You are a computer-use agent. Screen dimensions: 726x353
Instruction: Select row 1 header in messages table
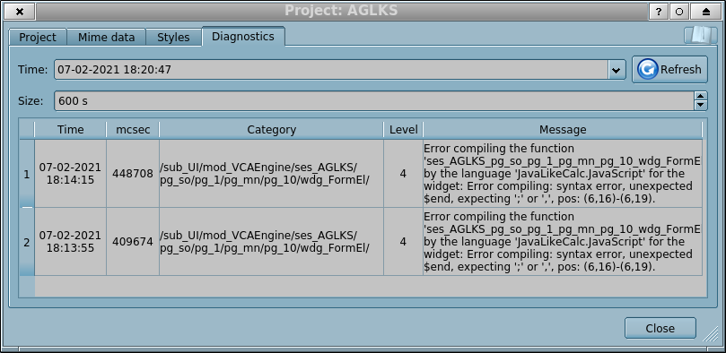coord(27,174)
